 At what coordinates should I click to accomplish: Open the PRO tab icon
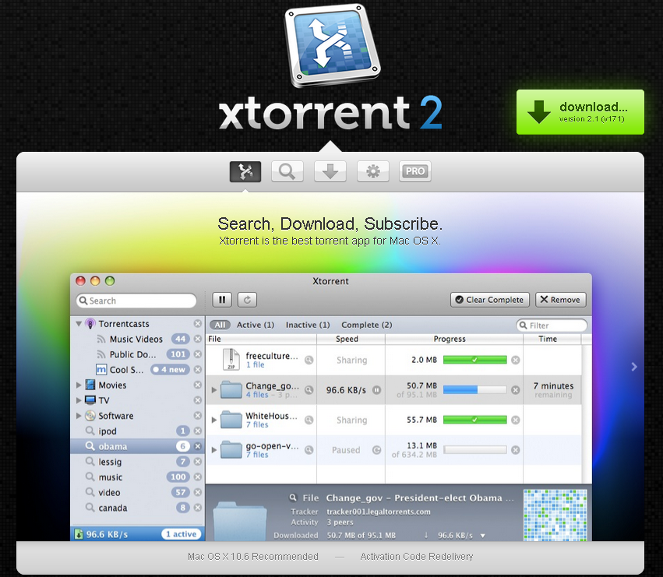[x=415, y=172]
